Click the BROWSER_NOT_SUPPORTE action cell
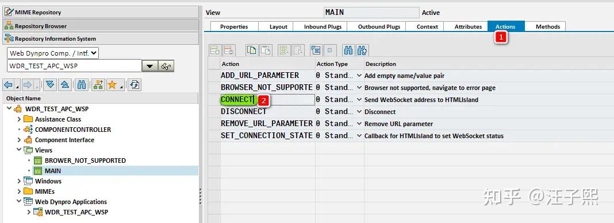The image size is (614, 223). [268, 88]
